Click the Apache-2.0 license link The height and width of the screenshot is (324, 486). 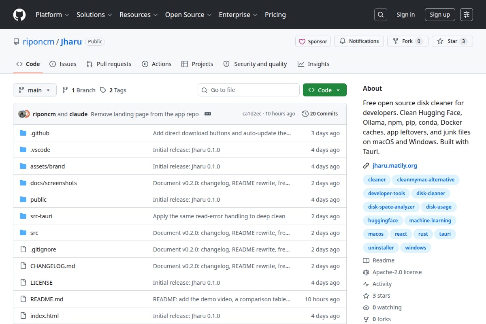tap(397, 272)
